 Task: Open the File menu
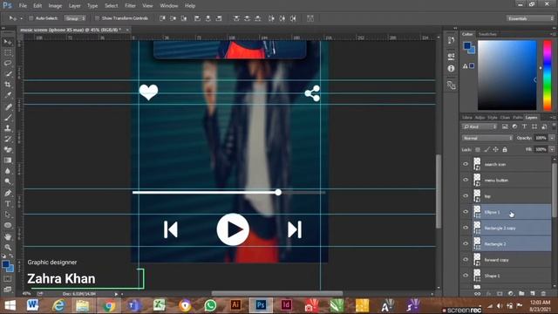[23, 6]
